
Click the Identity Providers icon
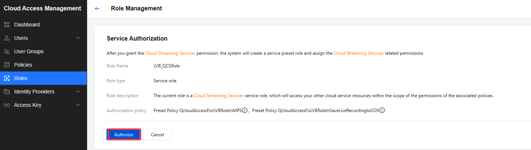coord(6,92)
